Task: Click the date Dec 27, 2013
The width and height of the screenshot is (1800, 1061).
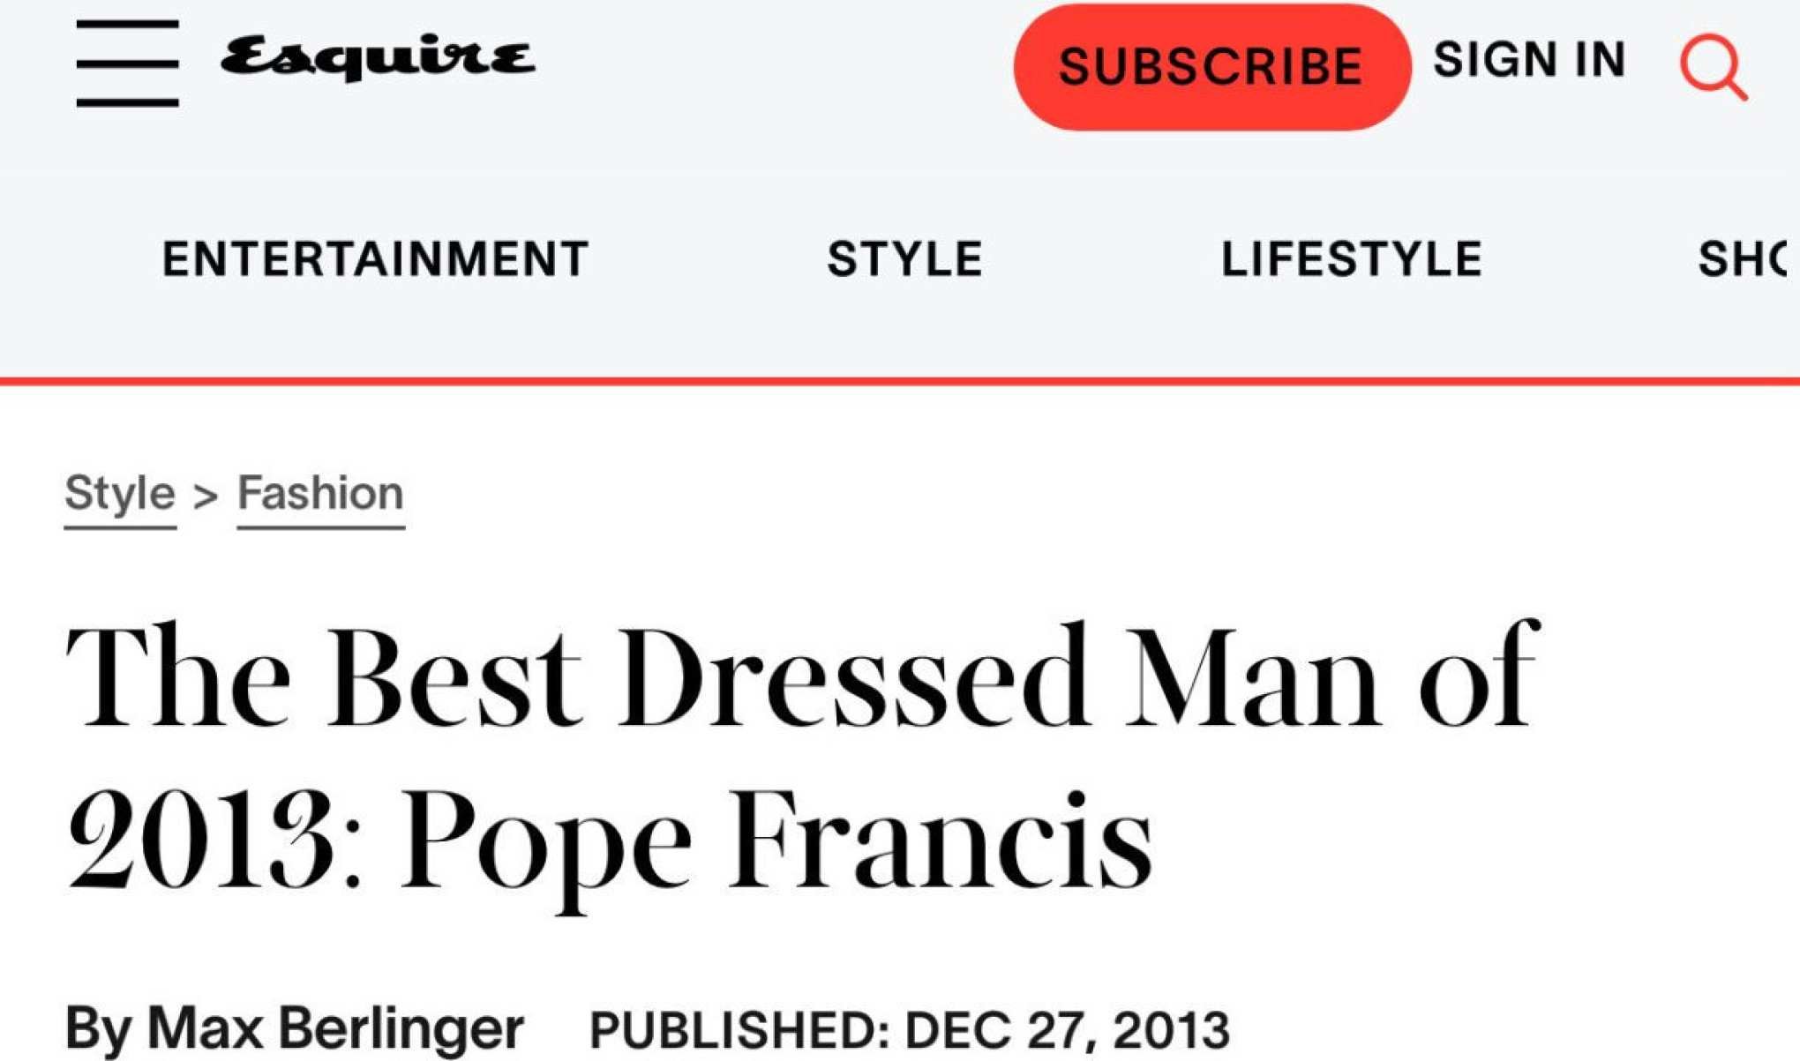Action: tap(1067, 1030)
